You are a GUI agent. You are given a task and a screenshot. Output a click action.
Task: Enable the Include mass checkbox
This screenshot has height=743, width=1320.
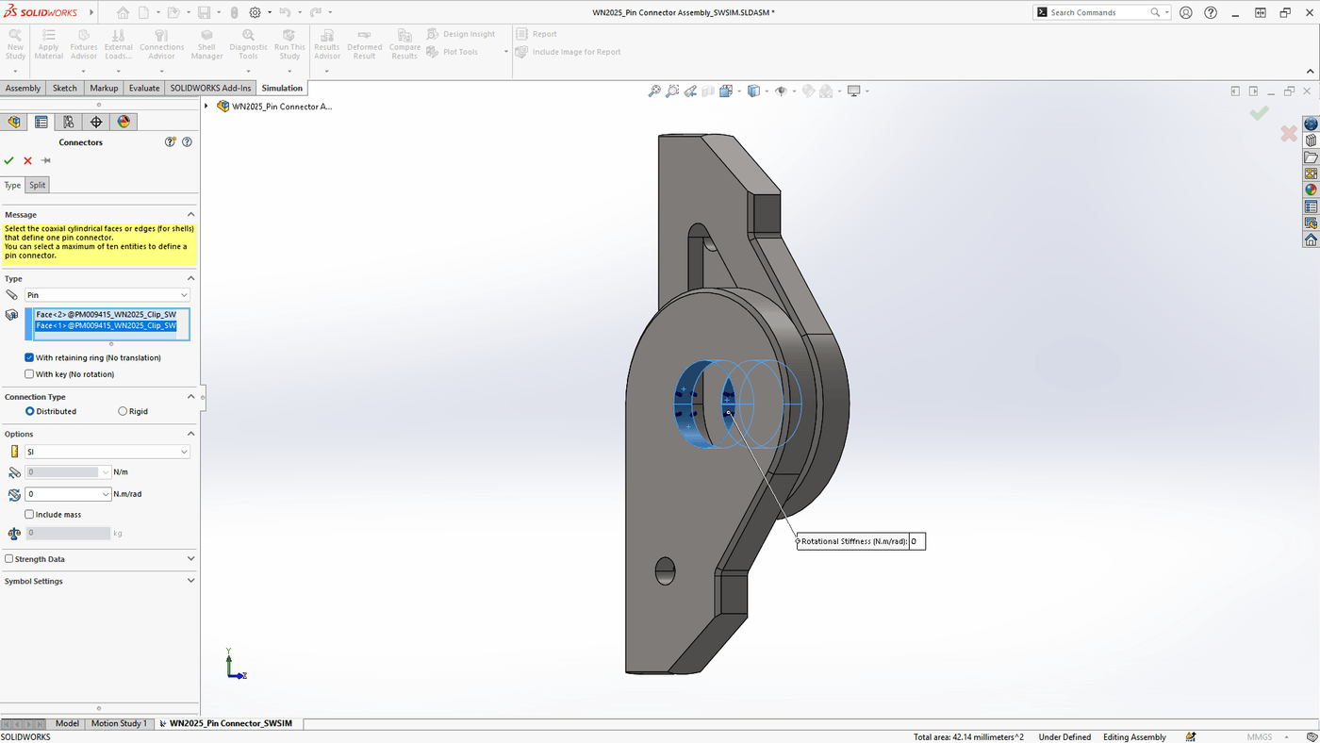tap(29, 514)
